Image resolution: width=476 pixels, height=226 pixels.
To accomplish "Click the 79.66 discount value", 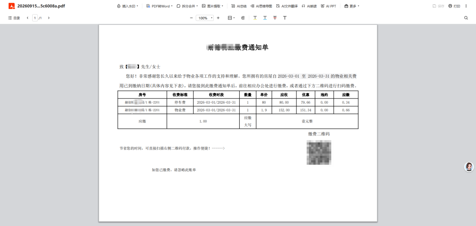I will tap(306, 102).
